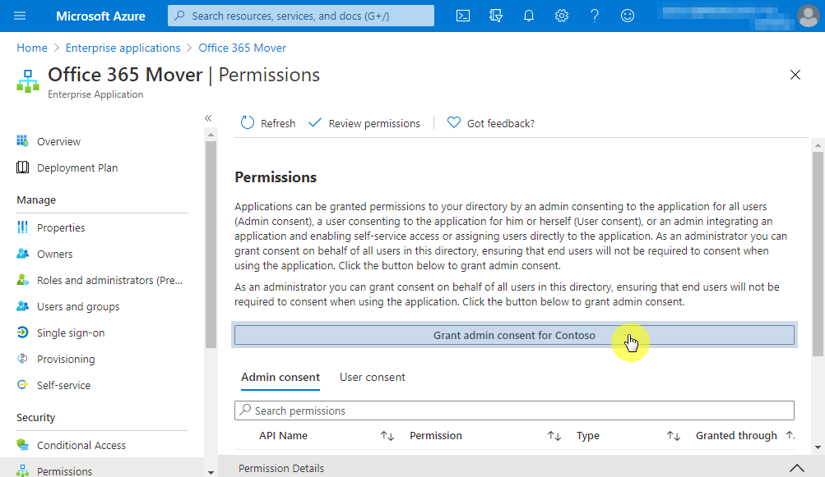The image size is (825, 477).
Task: Focus the top Search resources box
Action: (301, 16)
